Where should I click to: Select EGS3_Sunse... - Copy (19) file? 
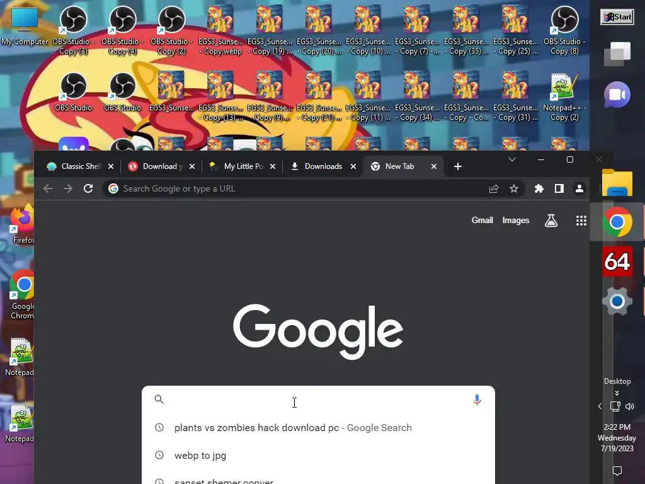[270, 30]
